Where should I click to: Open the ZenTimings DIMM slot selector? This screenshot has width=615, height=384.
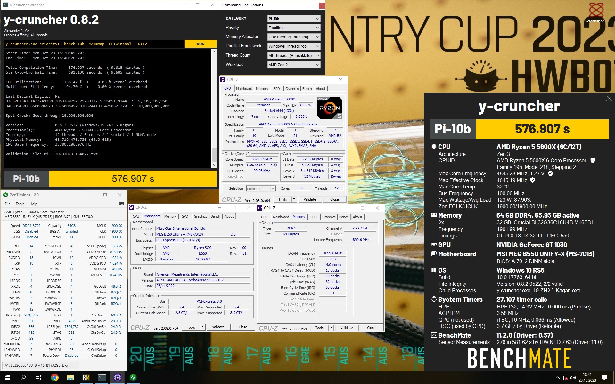coord(40,365)
